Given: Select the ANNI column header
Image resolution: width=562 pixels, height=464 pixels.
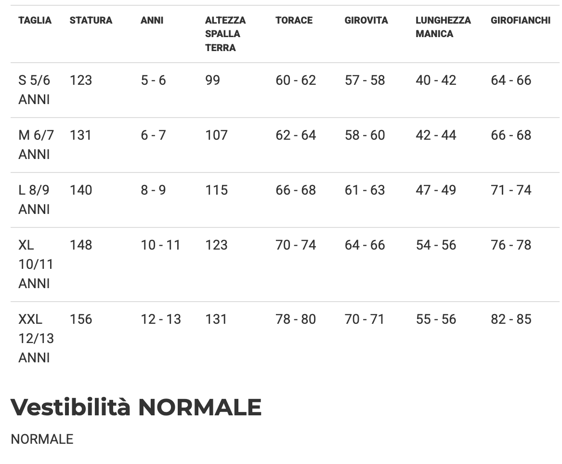Looking at the screenshot, I should (152, 20).
